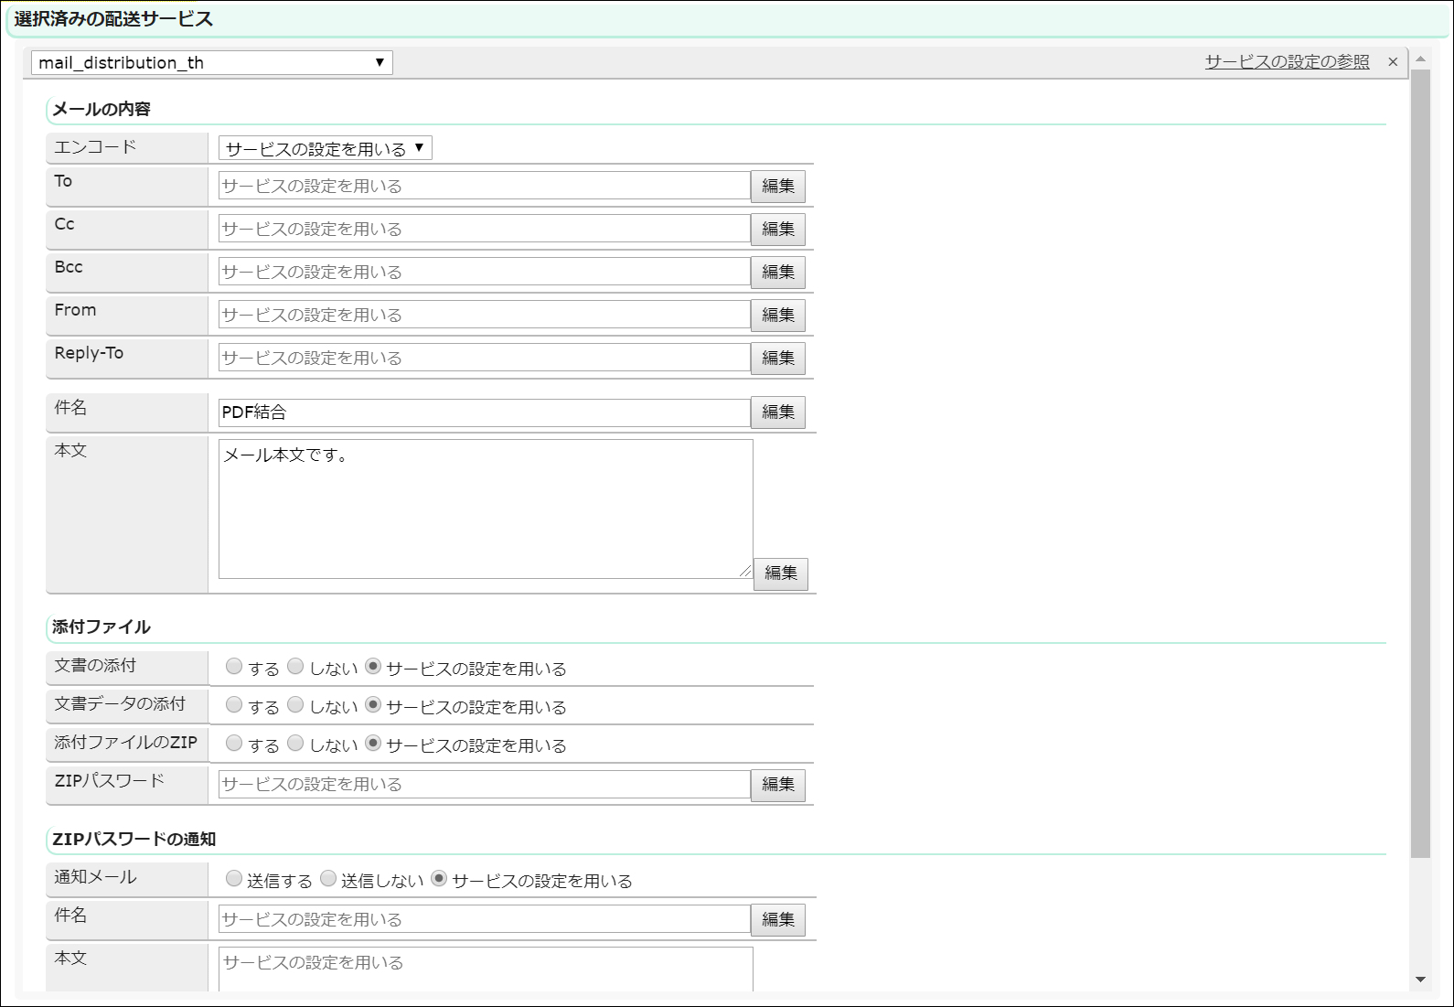The image size is (1454, 1007).
Task: Click 編集 button for the Cc field
Action: coord(777,230)
